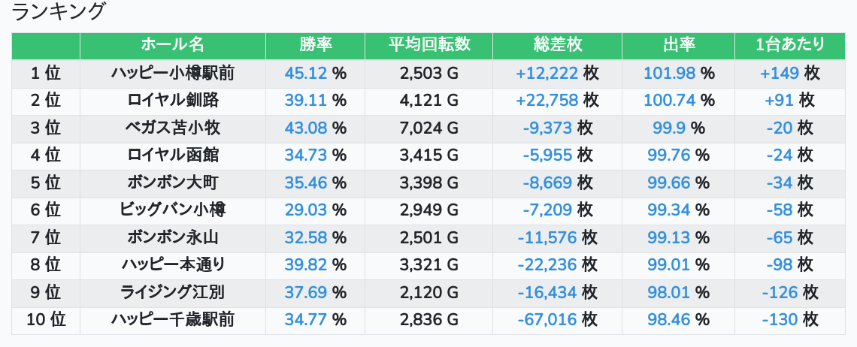Click the ホール名 column header
The image size is (857, 347).
172,45
